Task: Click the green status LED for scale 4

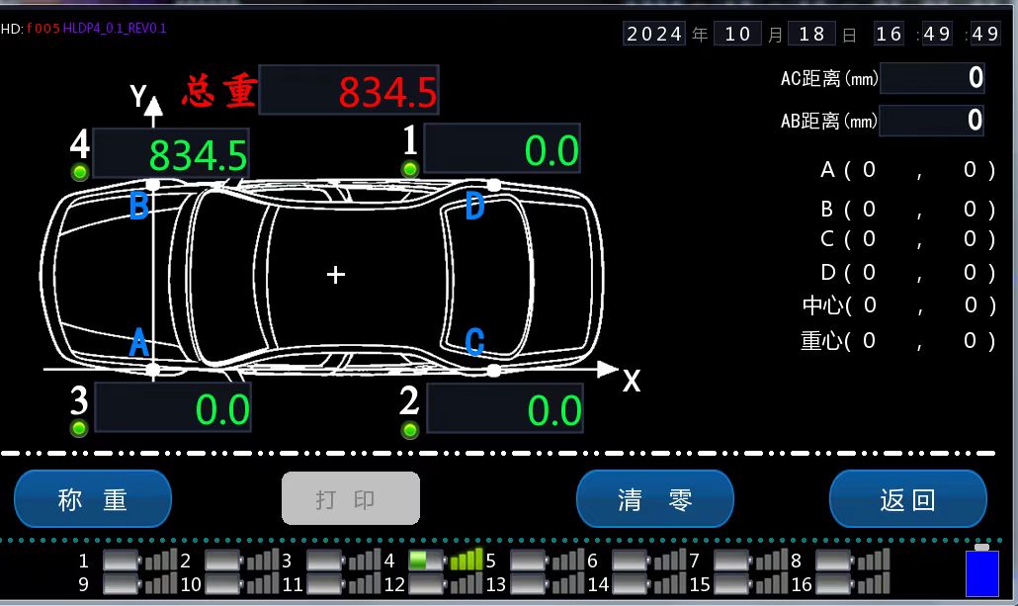Action: coord(80,172)
